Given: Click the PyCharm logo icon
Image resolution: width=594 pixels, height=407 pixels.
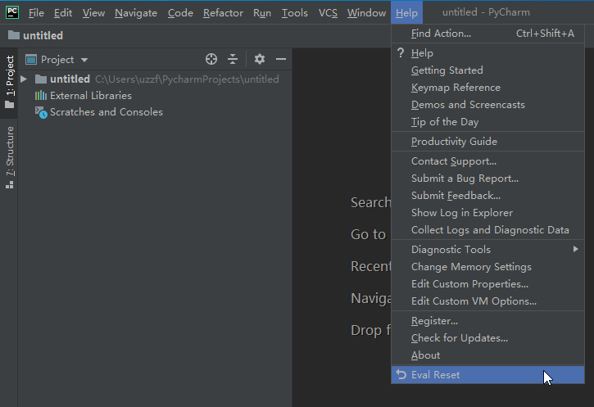Looking at the screenshot, I should point(12,12).
